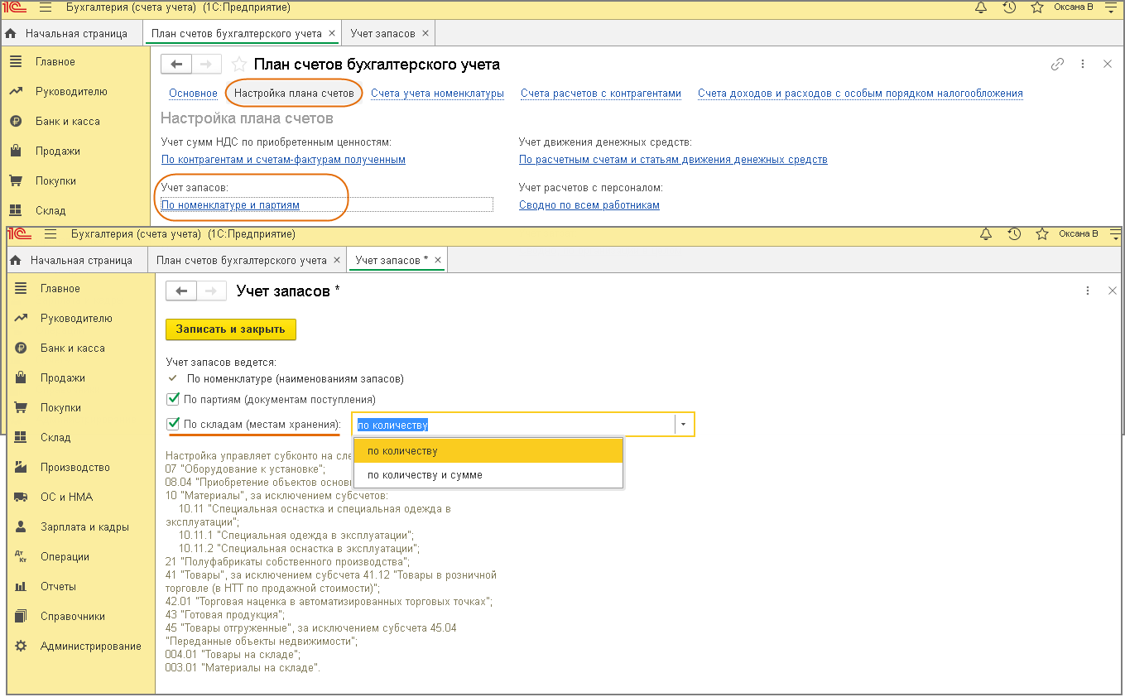Image resolution: width=1125 pixels, height=697 pixels.
Task: Open Счета расчетов с контрагентами link
Action: (x=601, y=94)
